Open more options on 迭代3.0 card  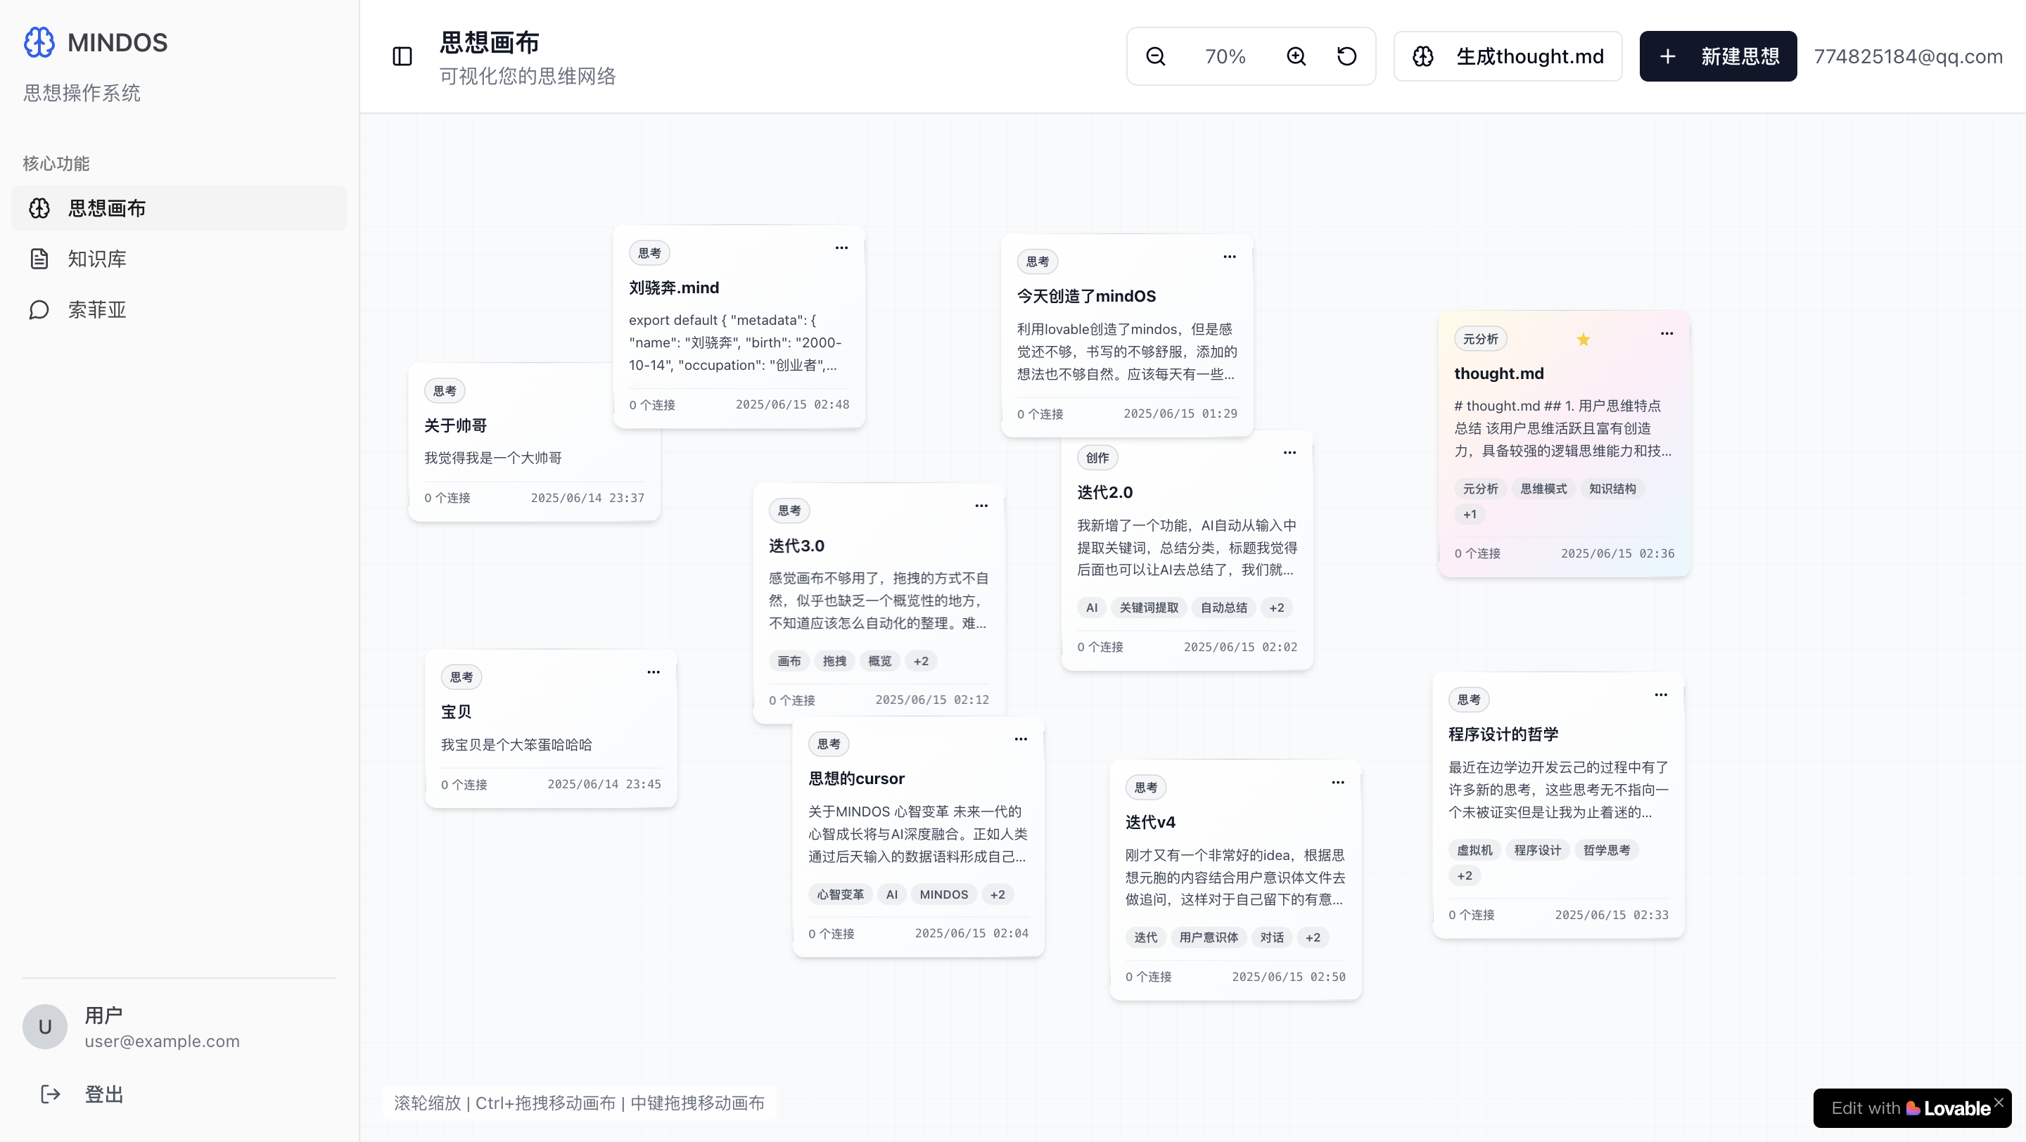(x=981, y=506)
